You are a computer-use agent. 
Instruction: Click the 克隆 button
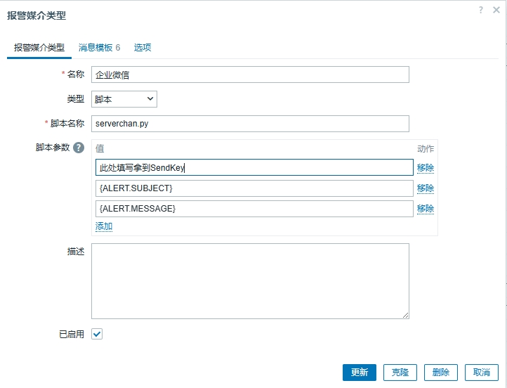coord(400,373)
